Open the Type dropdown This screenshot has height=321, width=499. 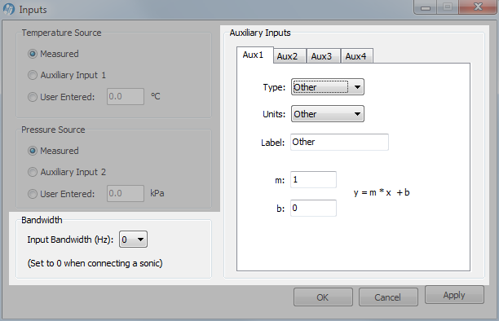point(328,87)
